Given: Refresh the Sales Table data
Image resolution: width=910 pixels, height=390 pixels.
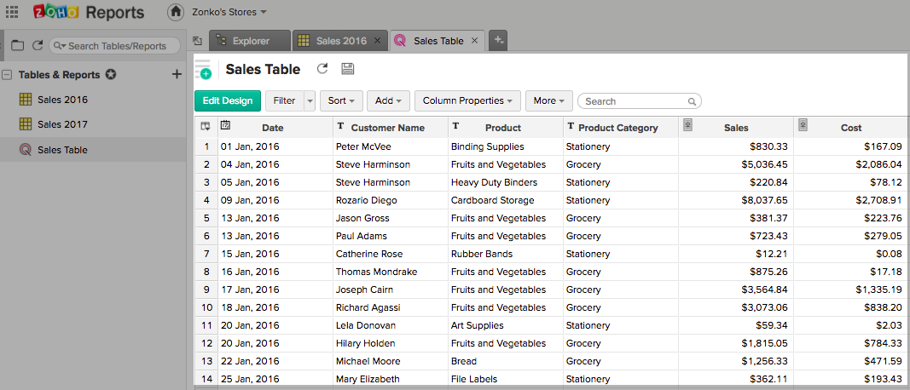Looking at the screenshot, I should click(322, 70).
